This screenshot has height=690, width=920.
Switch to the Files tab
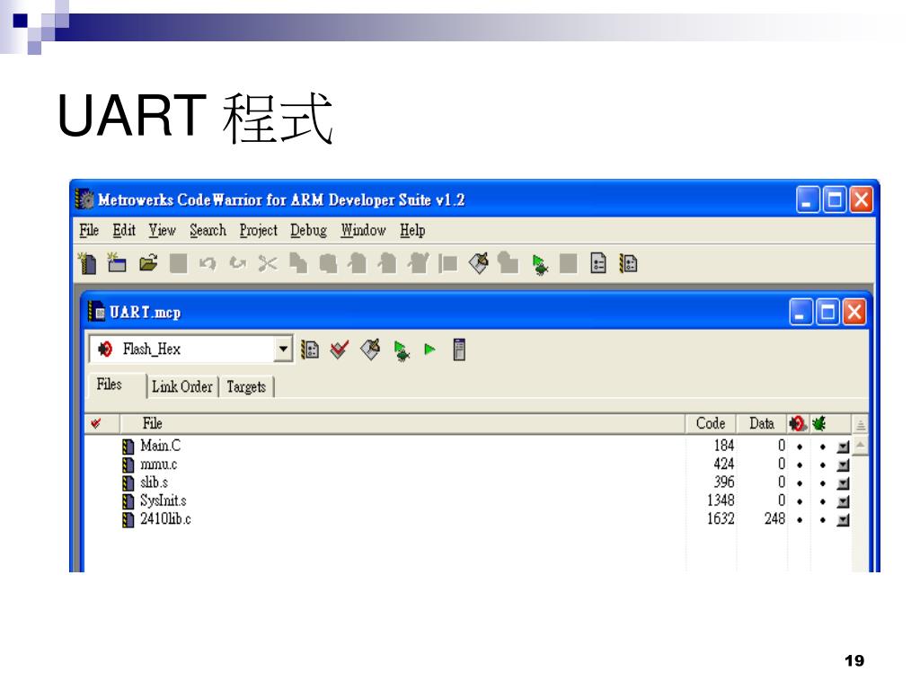[x=115, y=385]
